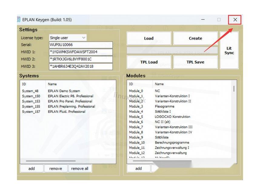The width and height of the screenshot is (260, 195).
Task: Select System_150 EPLAN Electric P8 row
Action: (58, 96)
